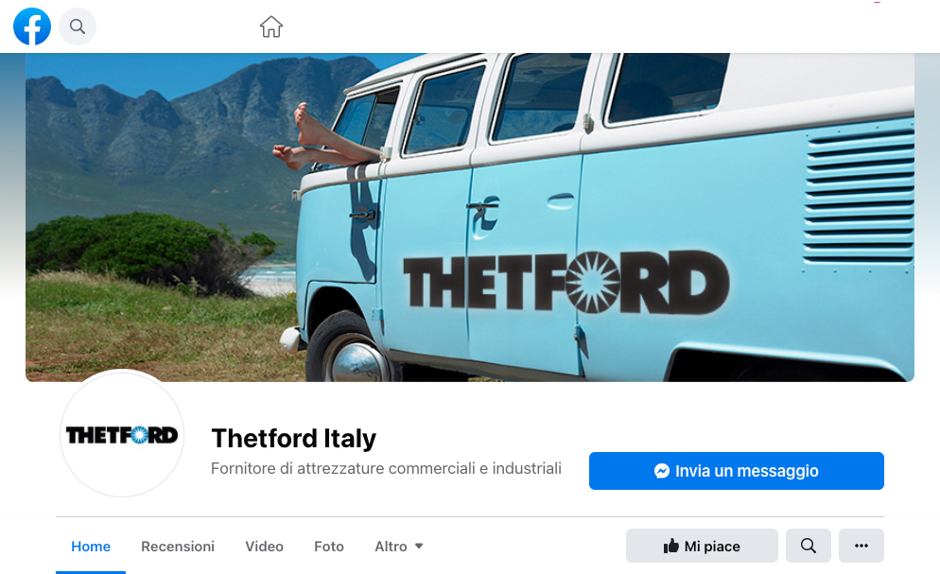Click the Facebook logo icon
The image size is (940, 574).
(32, 26)
